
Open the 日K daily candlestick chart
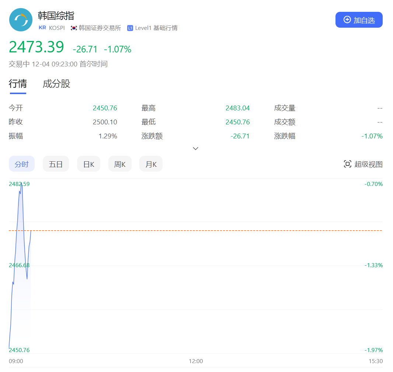(x=88, y=163)
